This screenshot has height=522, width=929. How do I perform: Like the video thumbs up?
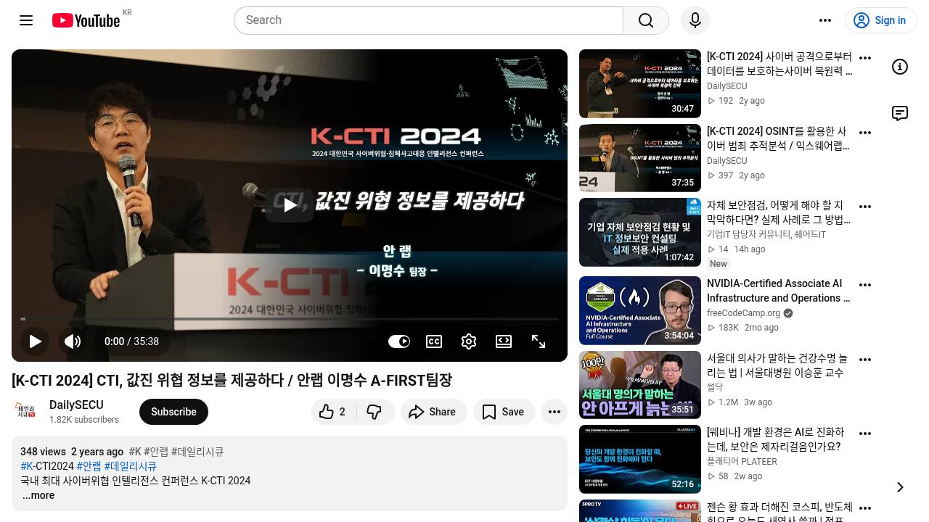tap(332, 412)
